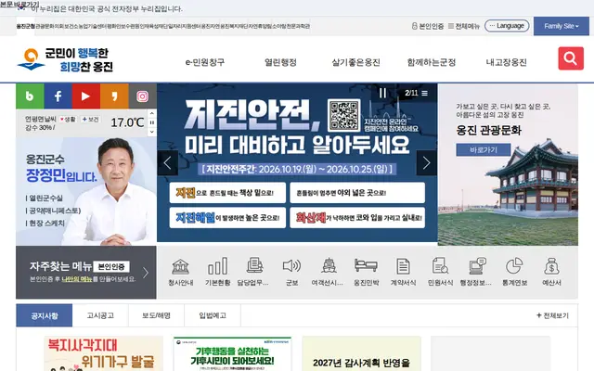Click the 옹진 관광문화 heading
The height and width of the screenshot is (371, 594).
click(x=489, y=131)
